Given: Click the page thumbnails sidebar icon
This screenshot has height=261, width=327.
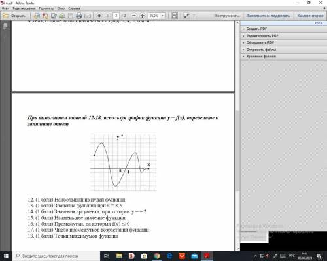Looking at the screenshot, I should click(x=5, y=26).
